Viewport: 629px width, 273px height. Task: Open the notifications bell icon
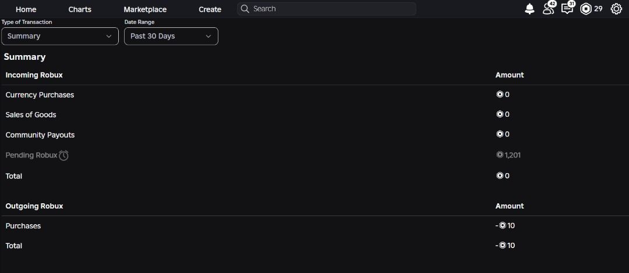coord(529,9)
